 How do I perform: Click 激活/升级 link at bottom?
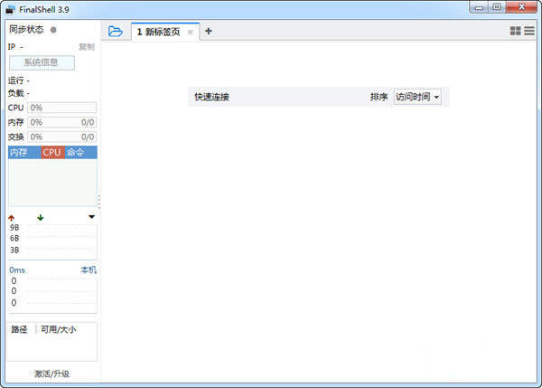(51, 374)
